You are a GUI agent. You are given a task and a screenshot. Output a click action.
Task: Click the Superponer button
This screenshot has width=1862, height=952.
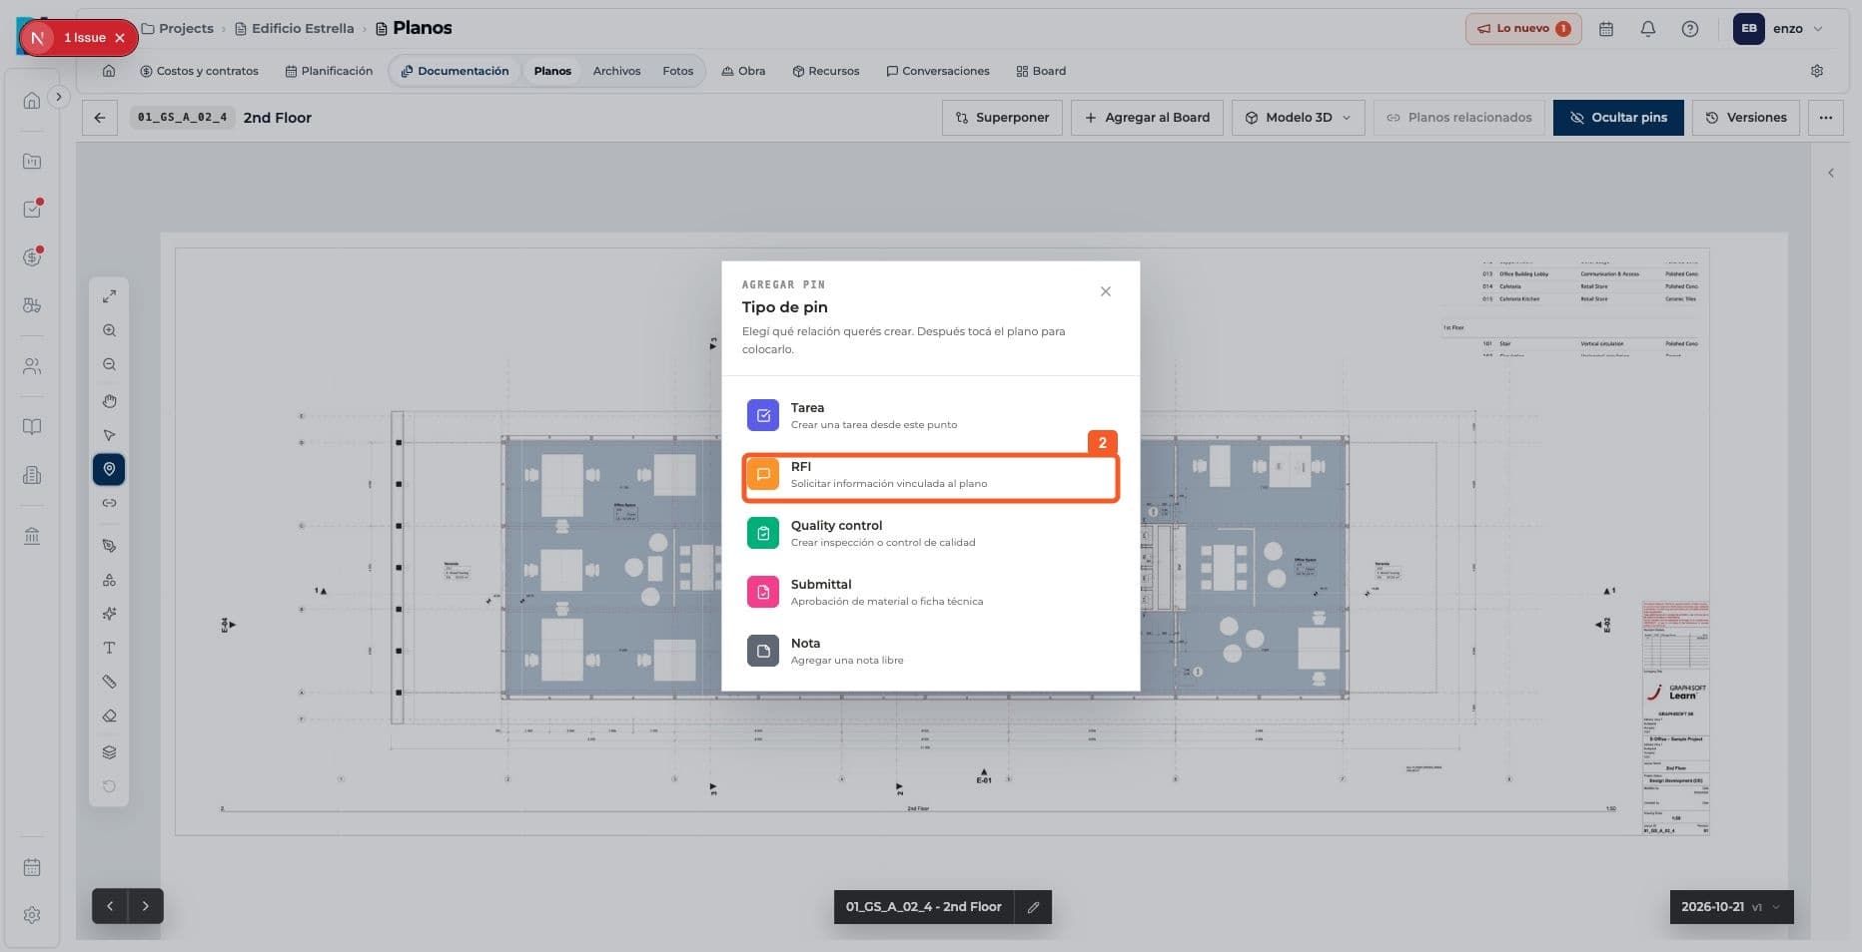(x=1002, y=118)
